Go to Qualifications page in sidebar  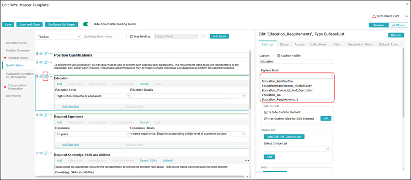[15, 65]
